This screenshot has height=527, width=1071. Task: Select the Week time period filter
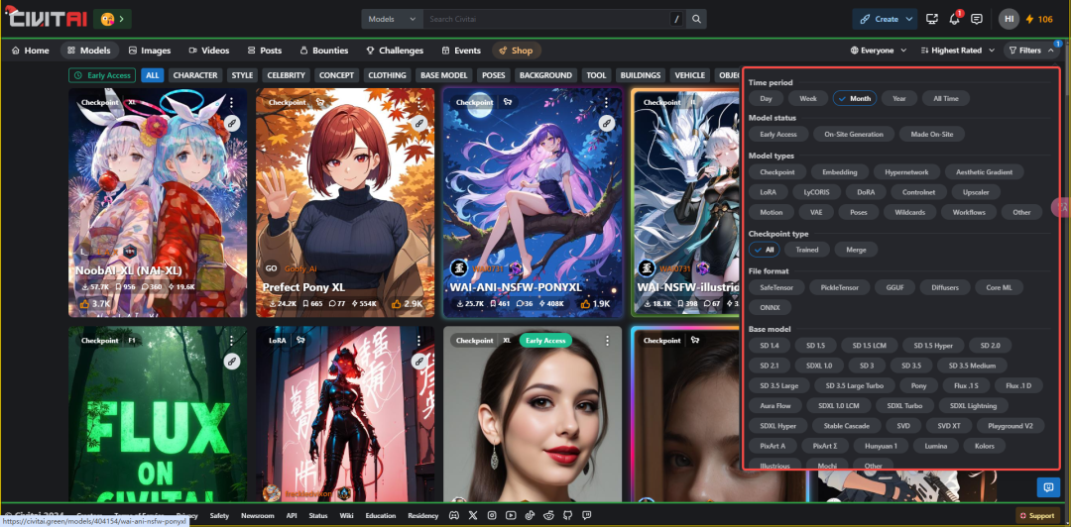(808, 98)
